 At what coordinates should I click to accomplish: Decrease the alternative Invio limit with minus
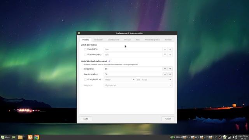[165, 69]
